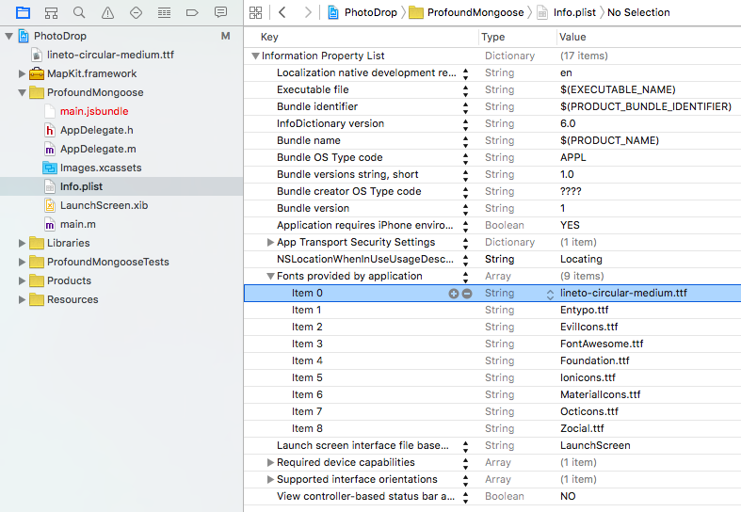Open the Debug navigator lines icon
This screenshot has width=741, height=512.
click(165, 13)
